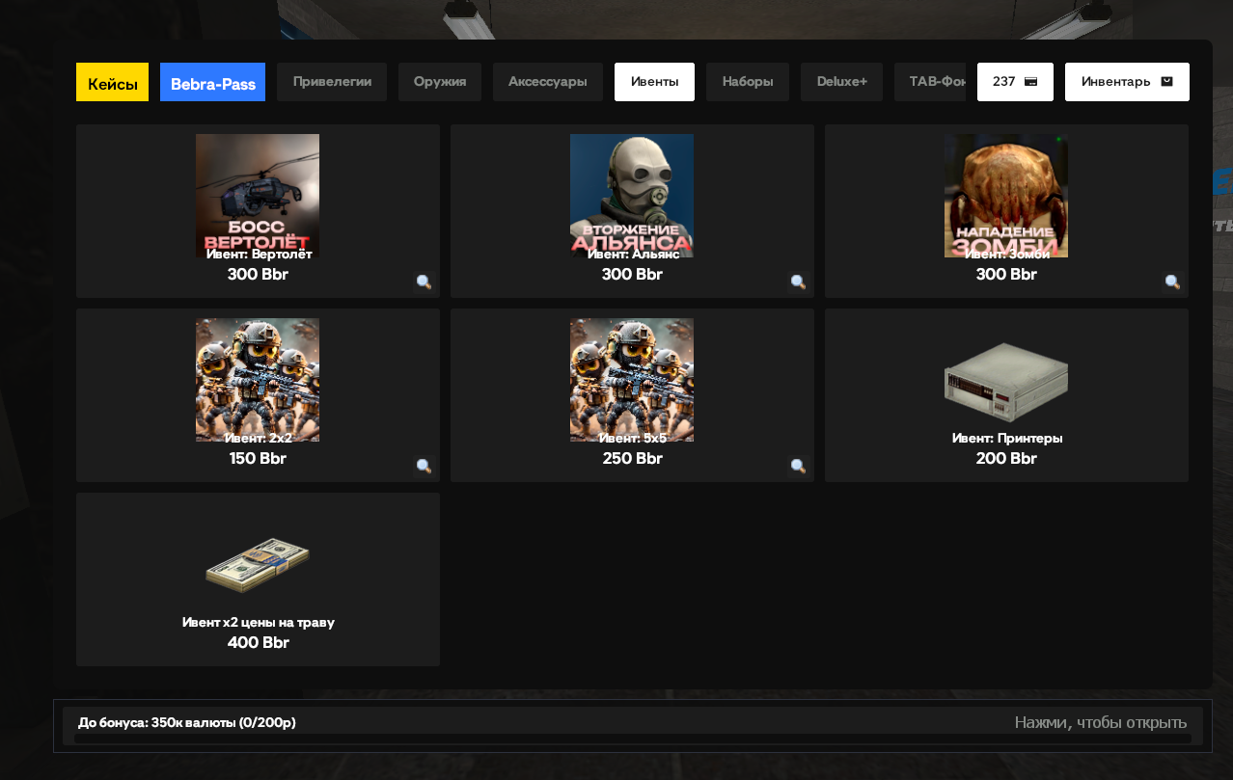
Task: Click the card icon beside 237
Action: [x=1030, y=82]
